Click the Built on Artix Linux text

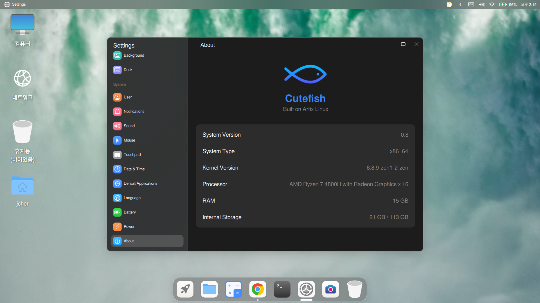[305, 109]
